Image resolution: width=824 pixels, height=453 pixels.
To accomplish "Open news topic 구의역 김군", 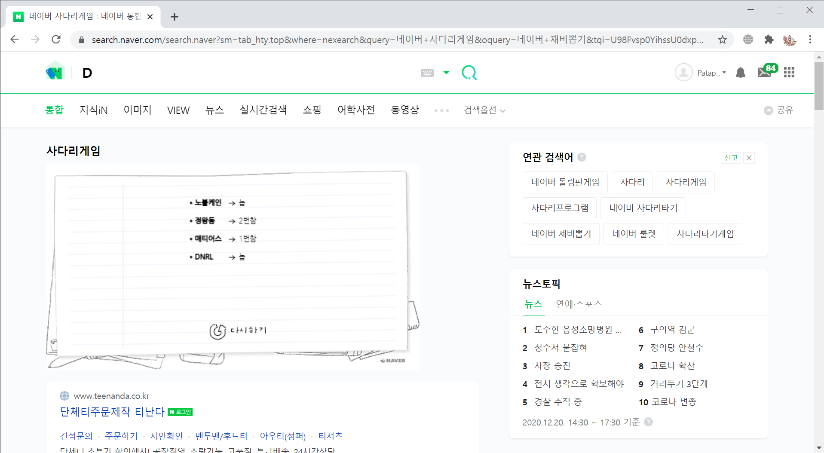I will [672, 330].
